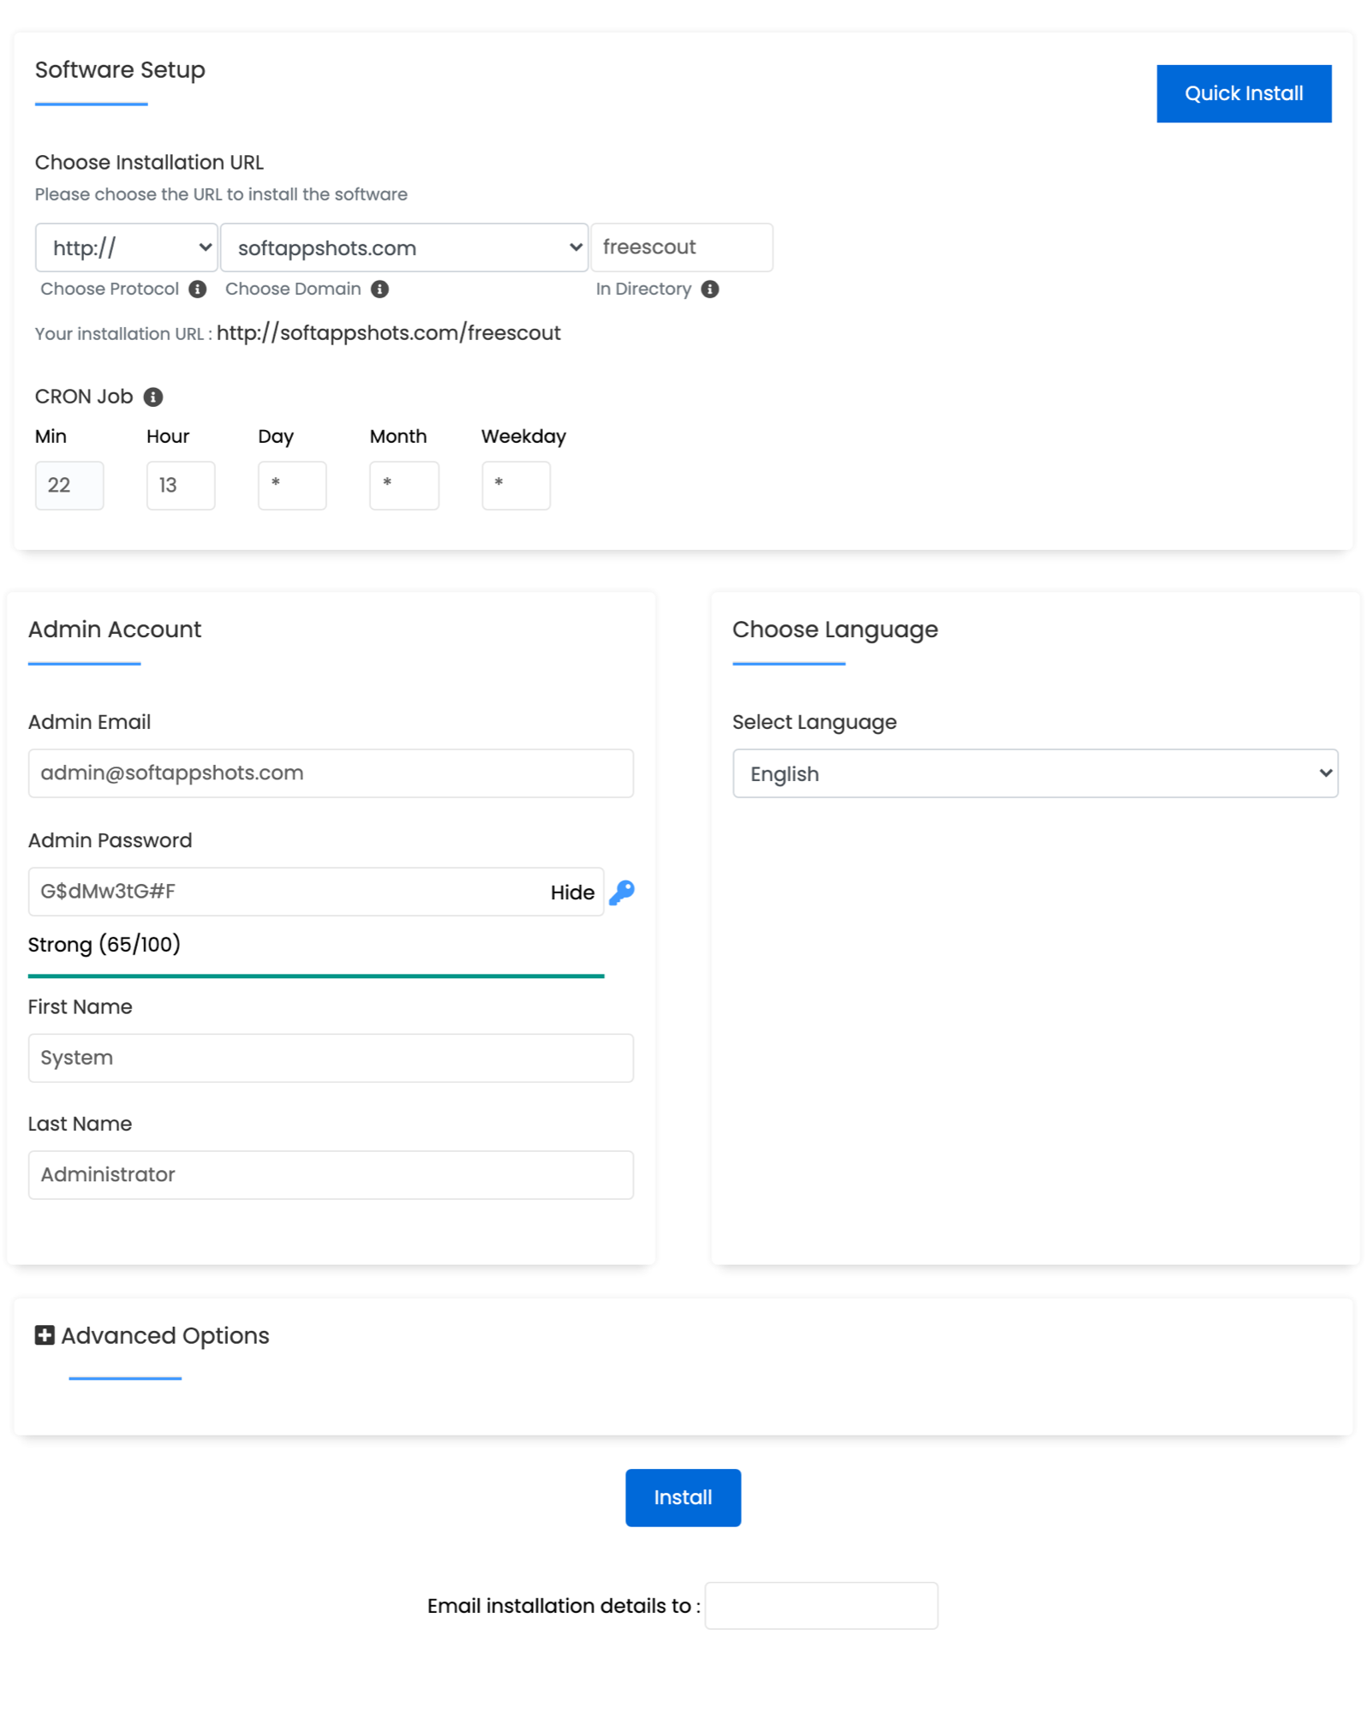The image size is (1367, 1713).
Task: Click the CRON Job label
Action: [x=84, y=397]
